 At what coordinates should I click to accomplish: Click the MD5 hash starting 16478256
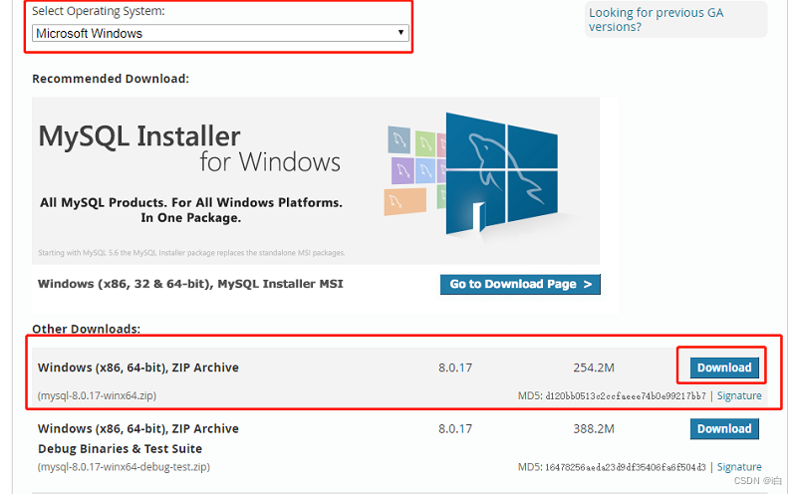pos(626,467)
